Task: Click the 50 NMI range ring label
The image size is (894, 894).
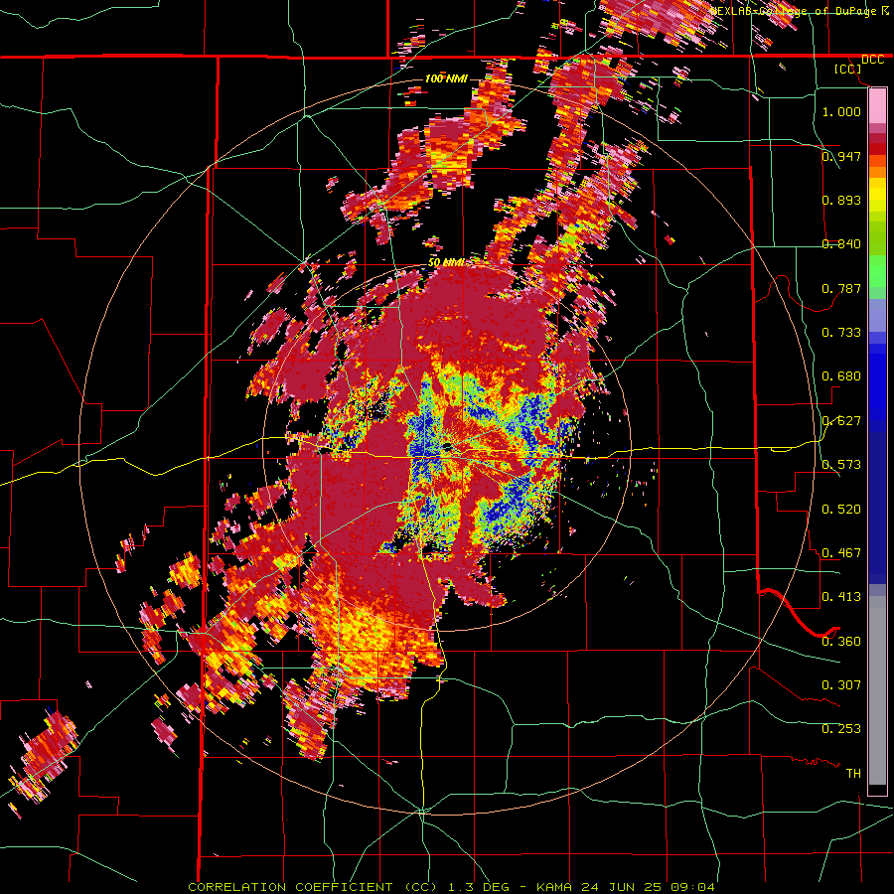Action: pos(445,263)
